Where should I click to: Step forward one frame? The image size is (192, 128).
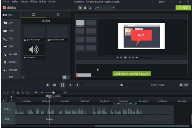pos(55,85)
